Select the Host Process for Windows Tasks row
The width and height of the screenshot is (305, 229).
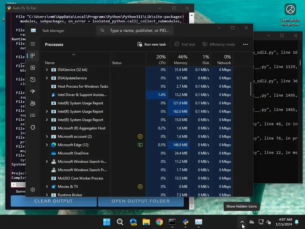[x=137, y=86]
